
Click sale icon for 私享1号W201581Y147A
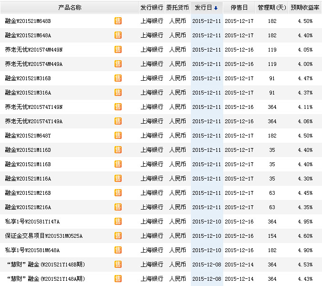coord(118,222)
